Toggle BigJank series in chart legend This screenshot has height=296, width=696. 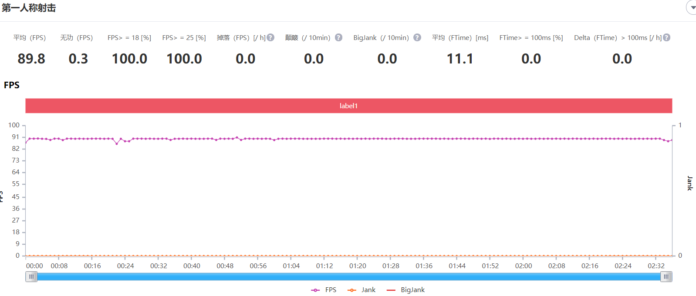point(406,290)
